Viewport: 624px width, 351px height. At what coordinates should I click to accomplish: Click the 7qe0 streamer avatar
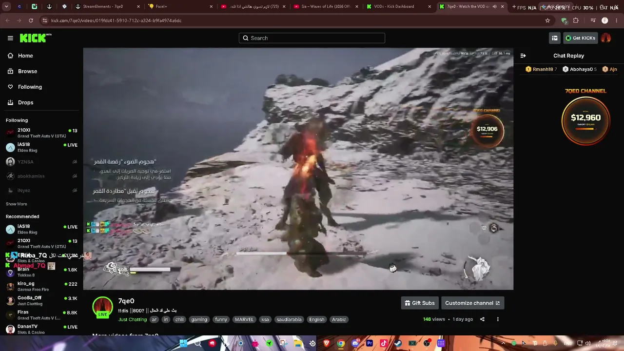pos(103,307)
